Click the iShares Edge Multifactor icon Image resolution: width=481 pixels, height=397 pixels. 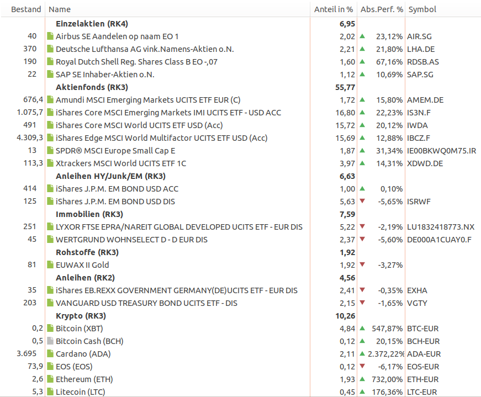[x=50, y=137]
